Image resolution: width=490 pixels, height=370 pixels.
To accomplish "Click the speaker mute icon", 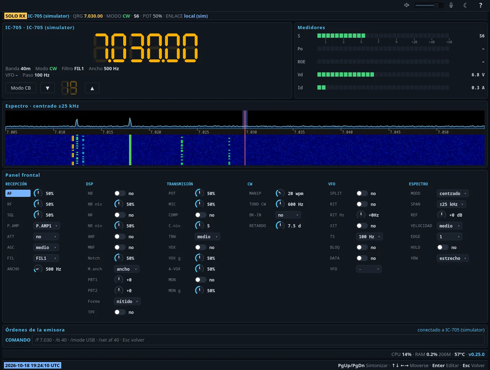I will (x=407, y=5).
